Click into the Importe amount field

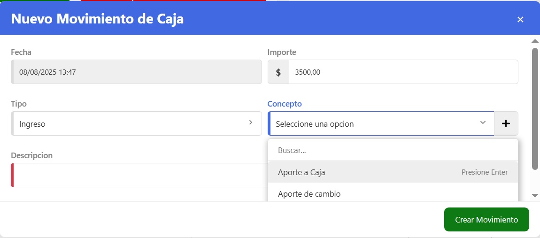coord(403,72)
